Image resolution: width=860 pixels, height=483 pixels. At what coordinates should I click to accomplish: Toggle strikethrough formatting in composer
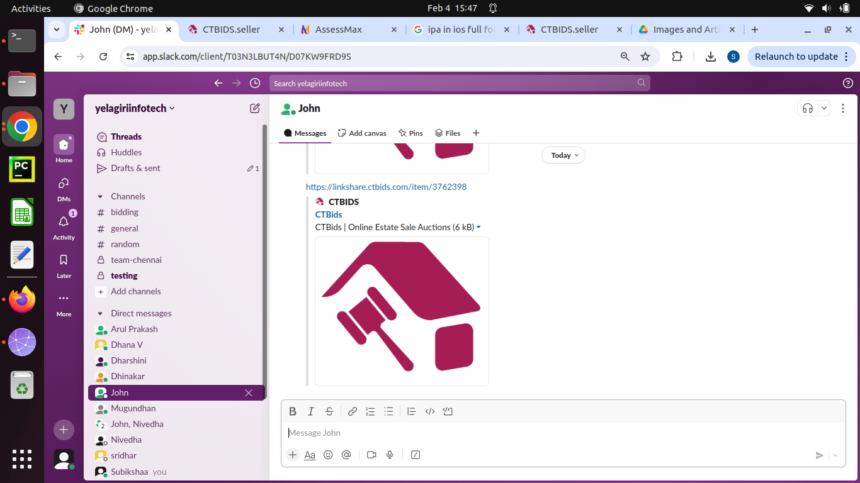pyautogui.click(x=329, y=411)
